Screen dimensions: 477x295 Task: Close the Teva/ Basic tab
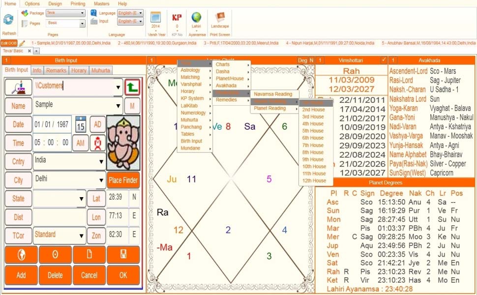[x=29, y=51]
